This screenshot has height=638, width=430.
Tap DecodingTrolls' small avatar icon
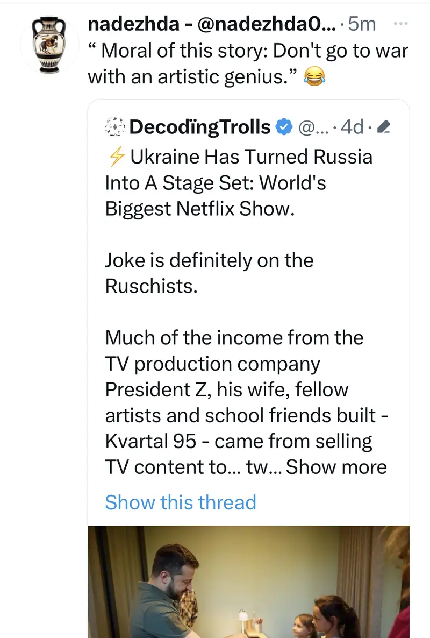114,127
